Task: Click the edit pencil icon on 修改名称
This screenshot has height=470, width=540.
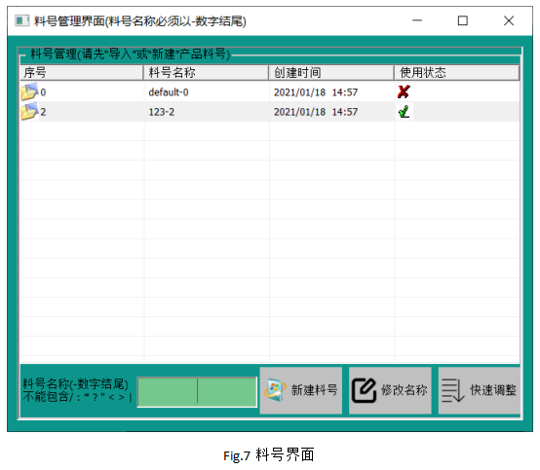Action: 364,390
